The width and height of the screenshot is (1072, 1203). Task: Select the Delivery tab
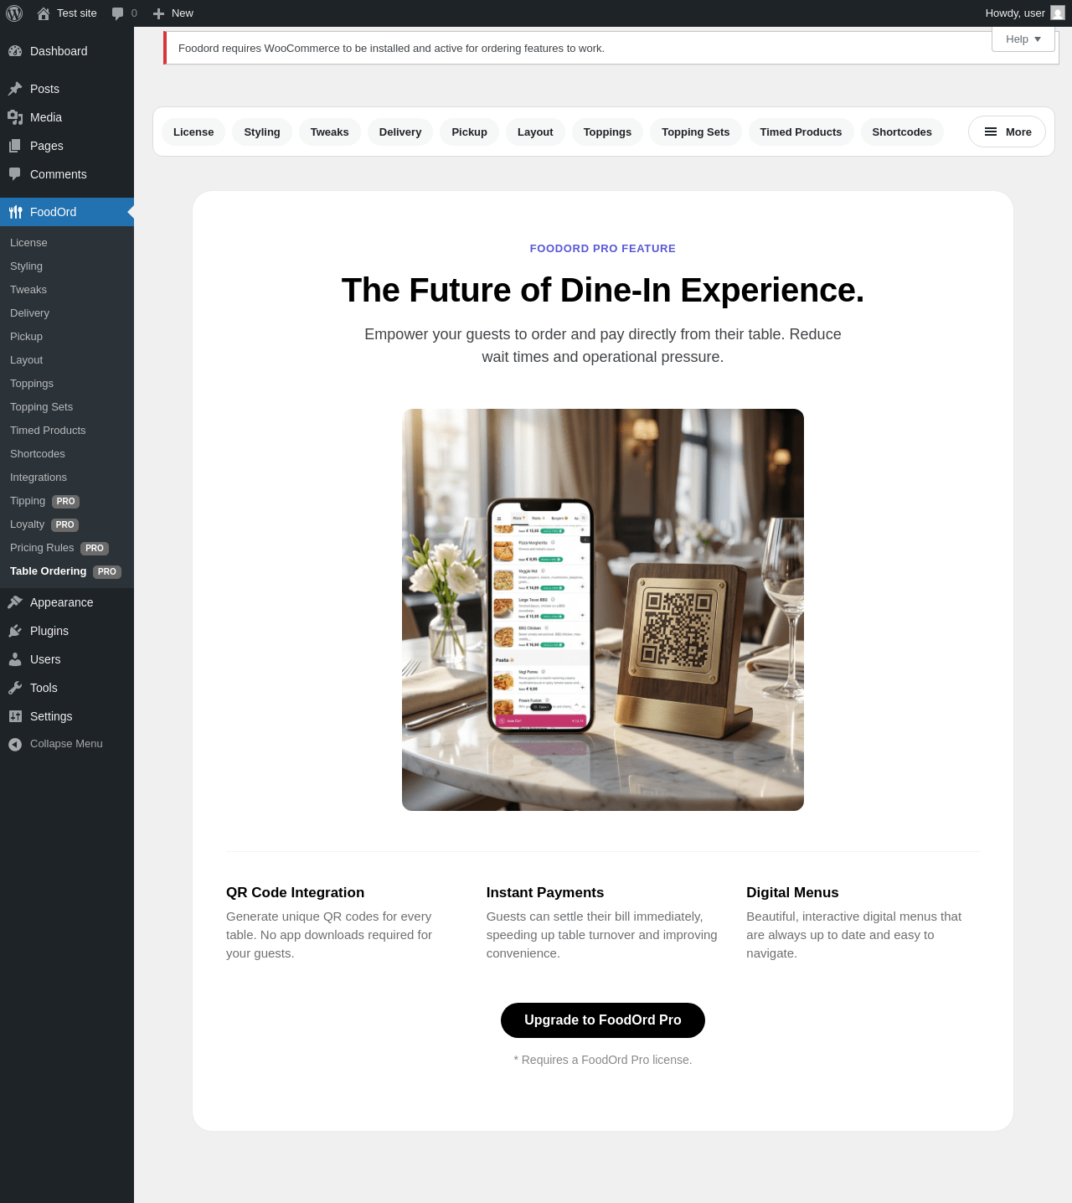pos(400,132)
